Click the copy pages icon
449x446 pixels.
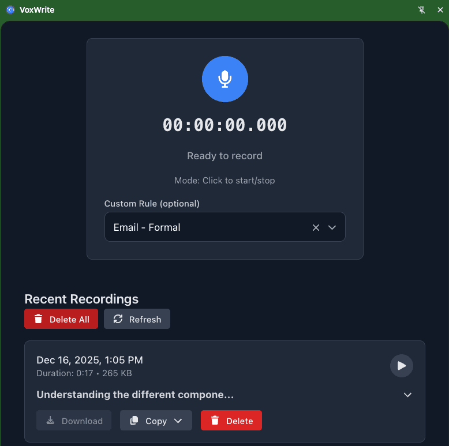[x=134, y=421]
